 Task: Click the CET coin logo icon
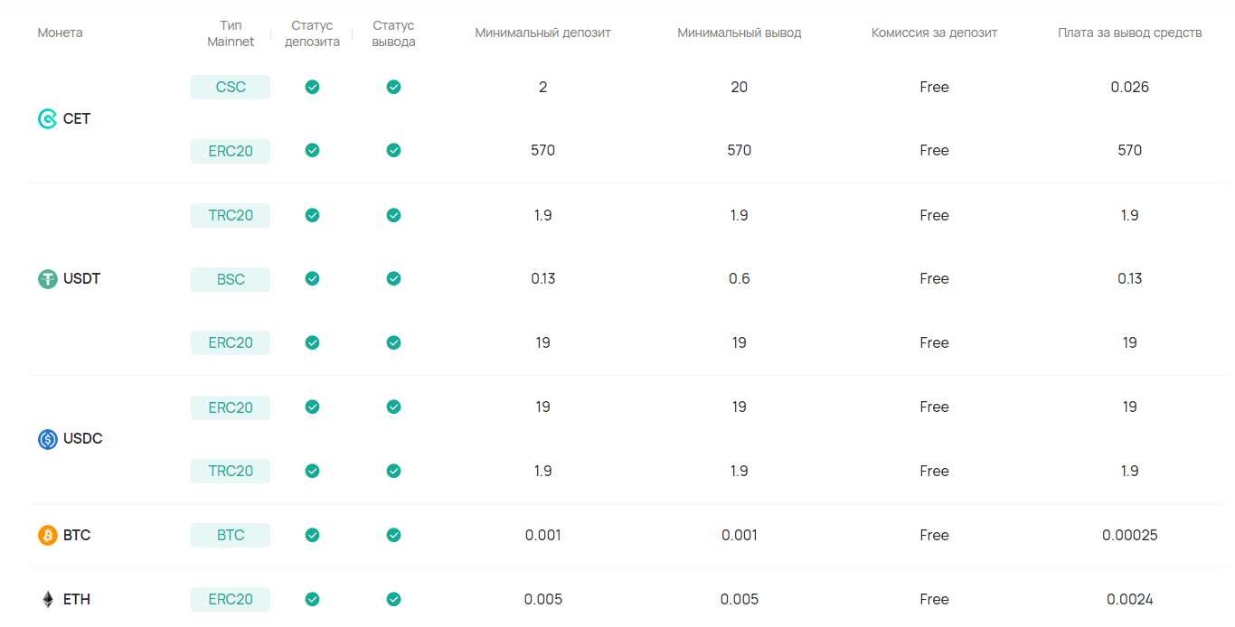[47, 118]
